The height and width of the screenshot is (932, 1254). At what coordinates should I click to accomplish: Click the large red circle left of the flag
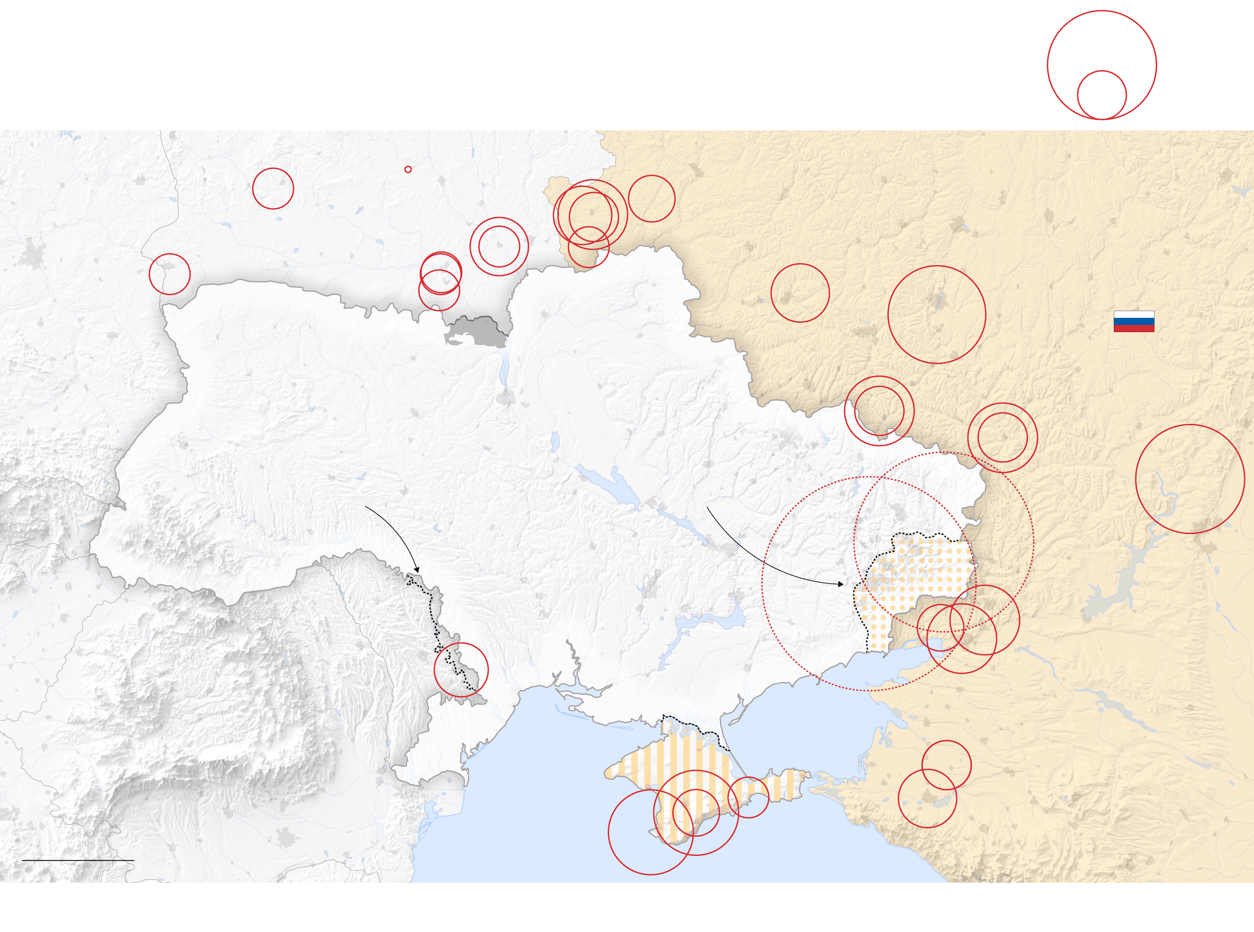point(937,314)
